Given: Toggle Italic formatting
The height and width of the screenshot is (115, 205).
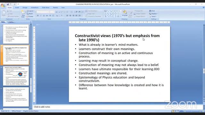Looking at the screenshot, I should point(41,16).
